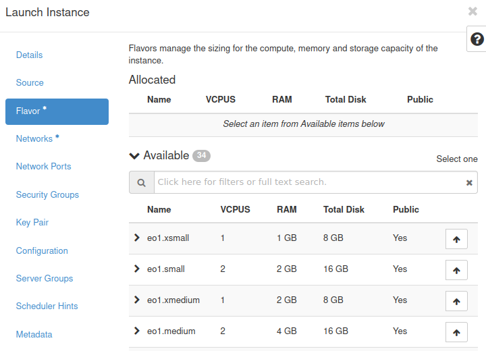Image resolution: width=486 pixels, height=351 pixels.
Task: Expand details of eo1.xsmall row
Action: click(x=137, y=238)
